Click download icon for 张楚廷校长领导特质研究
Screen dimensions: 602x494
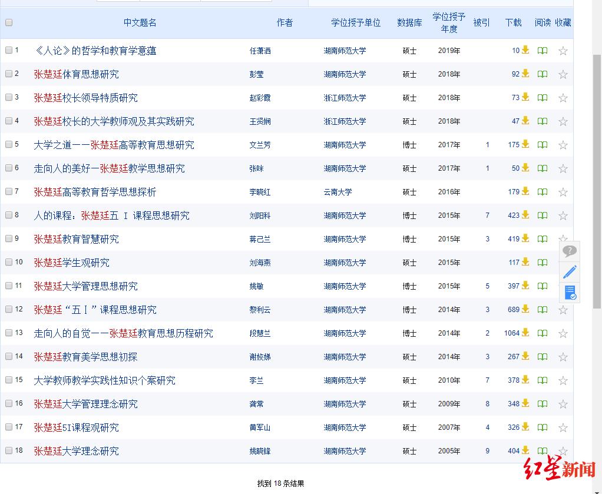[x=525, y=98]
